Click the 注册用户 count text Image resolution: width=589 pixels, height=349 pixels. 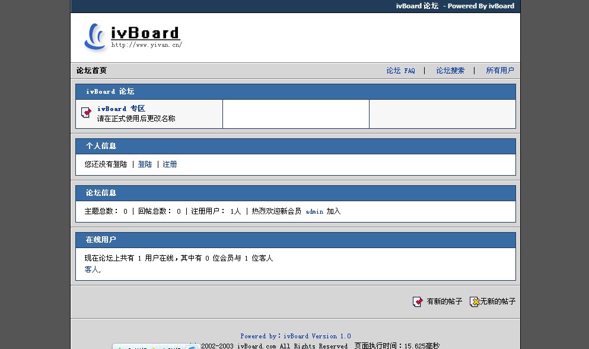pyautogui.click(x=216, y=211)
